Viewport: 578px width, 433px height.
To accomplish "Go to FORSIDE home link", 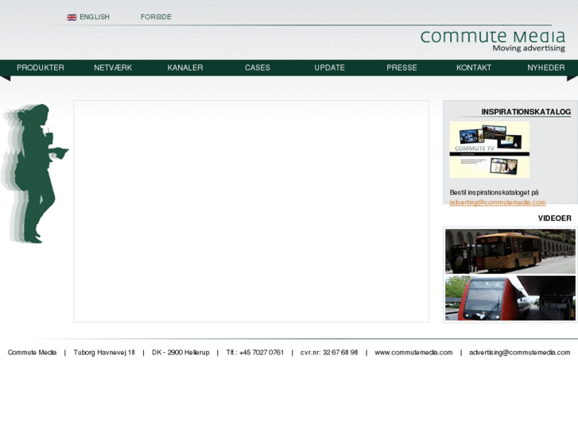I will tap(156, 17).
